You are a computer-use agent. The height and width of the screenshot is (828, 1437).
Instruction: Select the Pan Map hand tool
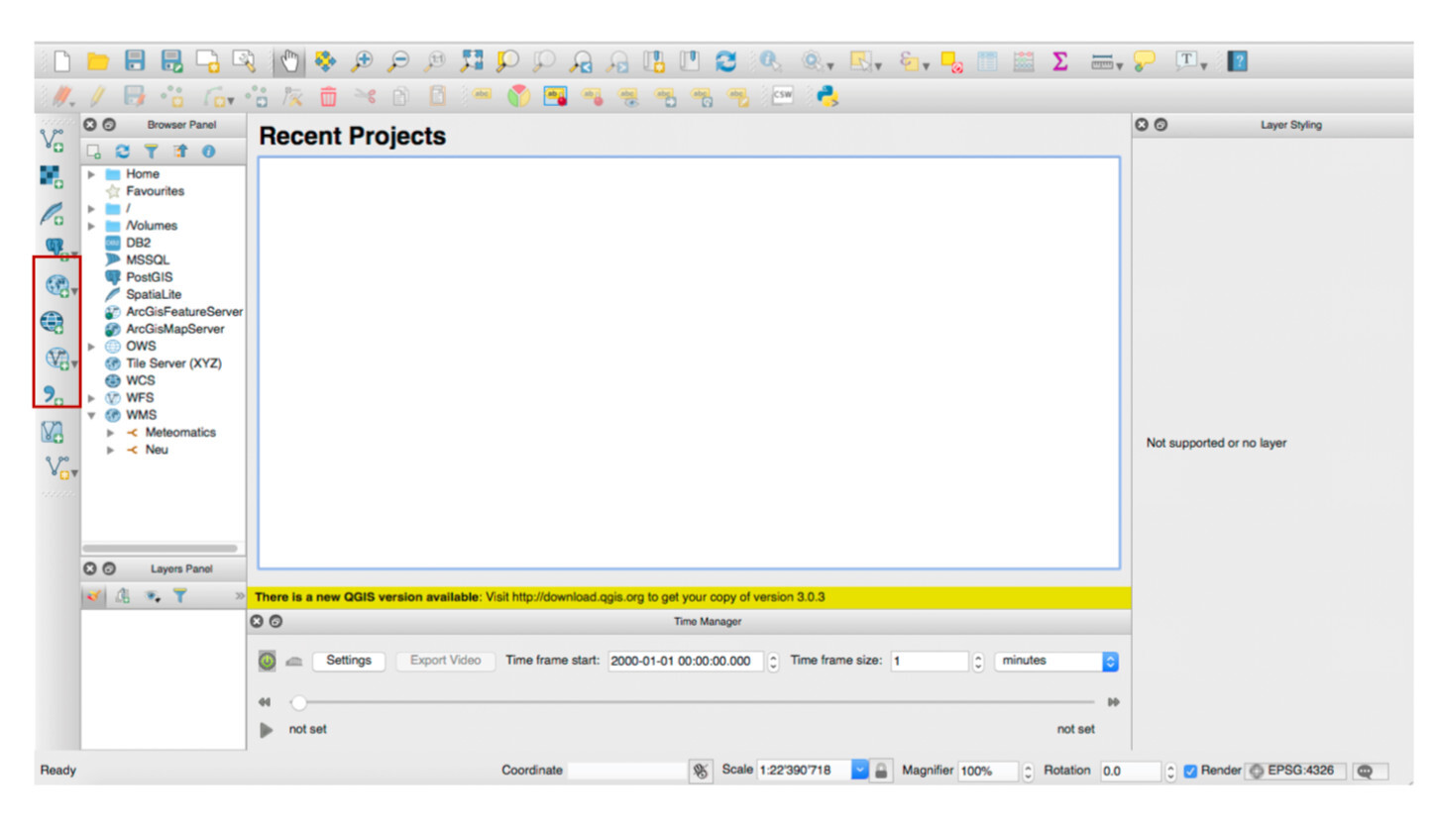click(x=290, y=61)
